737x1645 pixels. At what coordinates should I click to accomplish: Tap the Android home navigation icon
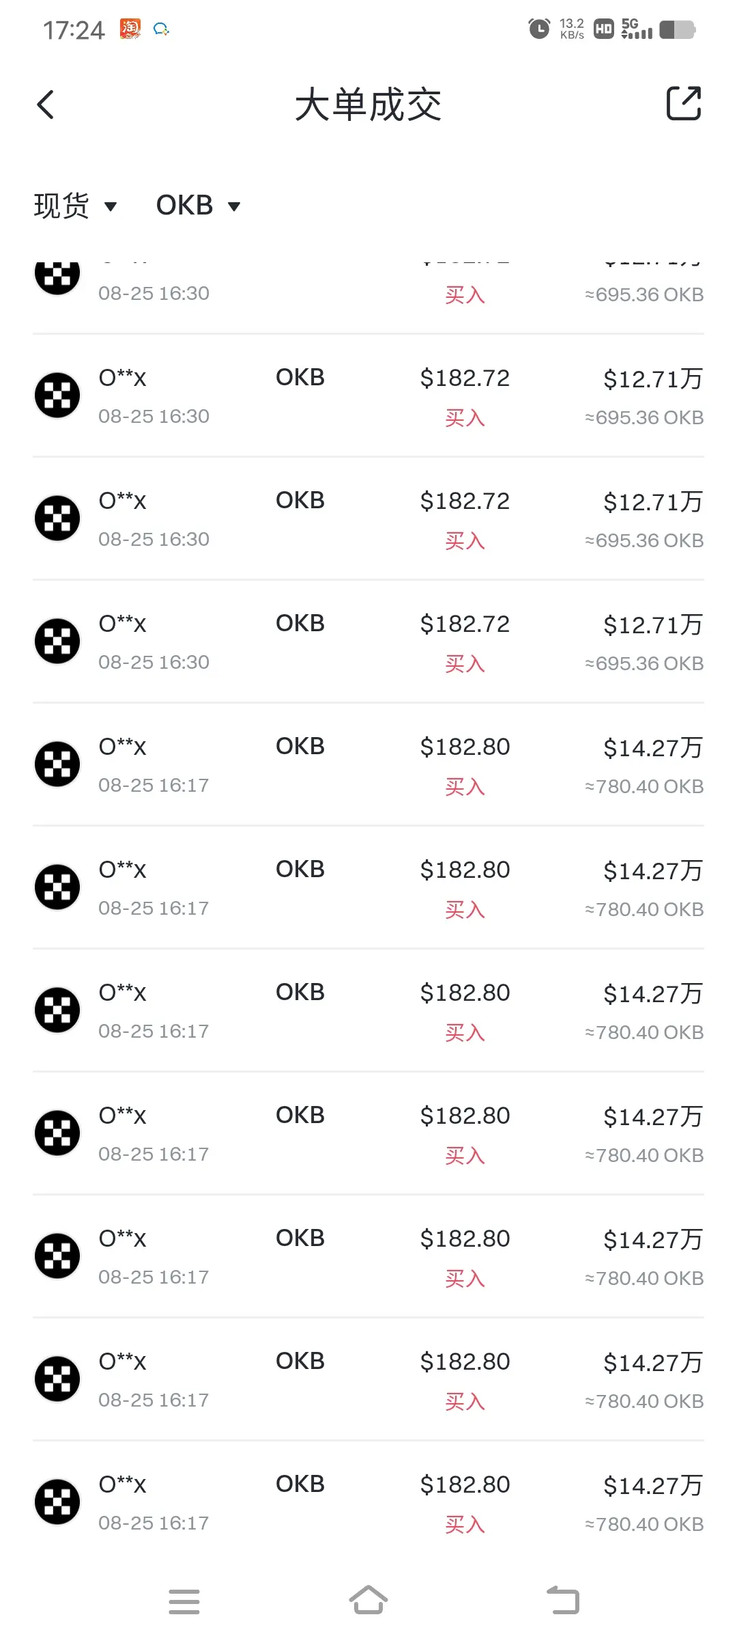click(369, 1600)
